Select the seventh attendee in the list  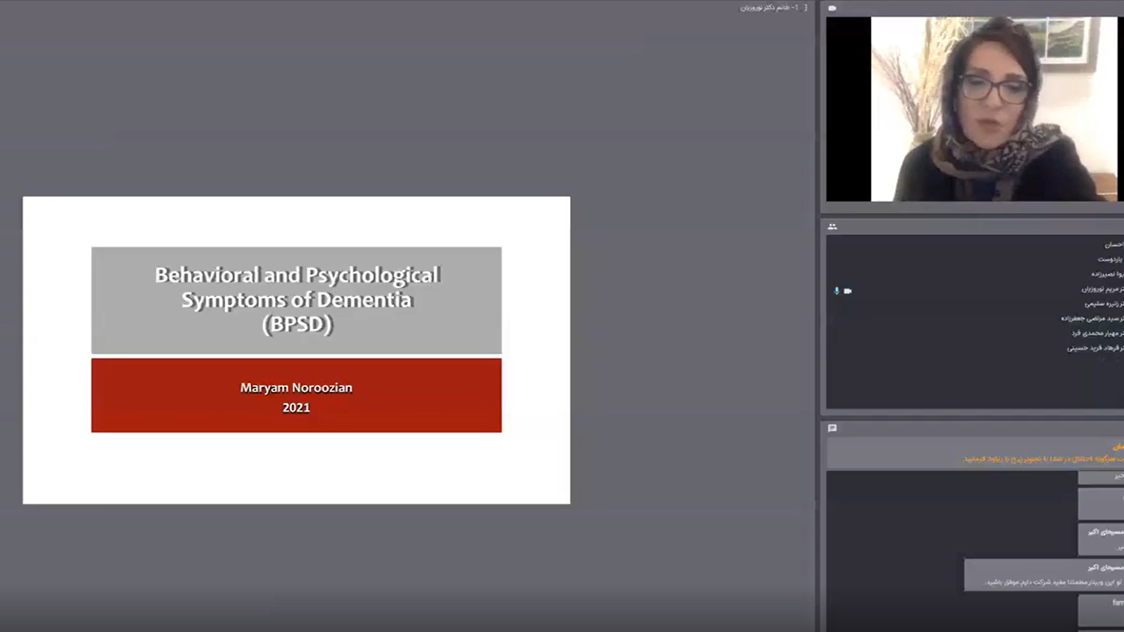point(1096,333)
